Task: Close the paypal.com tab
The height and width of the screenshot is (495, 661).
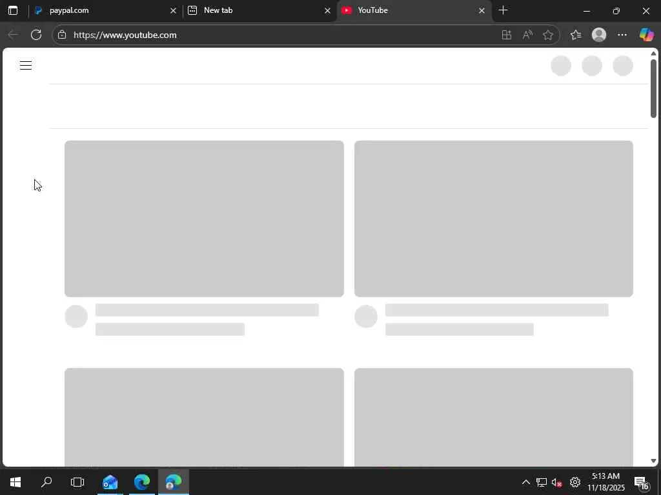Action: click(x=173, y=11)
